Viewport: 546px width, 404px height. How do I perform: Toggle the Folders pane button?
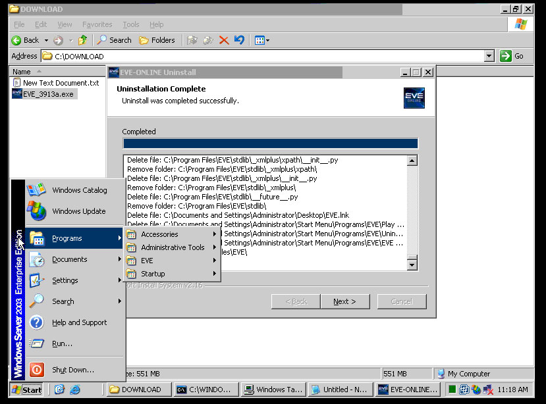pyautogui.click(x=157, y=40)
